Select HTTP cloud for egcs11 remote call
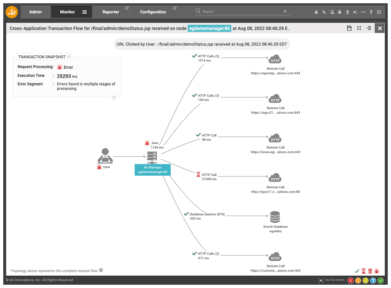 click(x=275, y=178)
